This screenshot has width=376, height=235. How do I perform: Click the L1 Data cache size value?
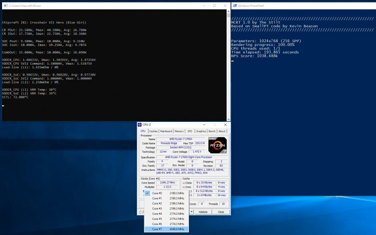pos(204,182)
